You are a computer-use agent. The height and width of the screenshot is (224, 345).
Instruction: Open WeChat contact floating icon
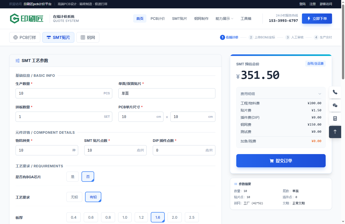(x=335, y=106)
